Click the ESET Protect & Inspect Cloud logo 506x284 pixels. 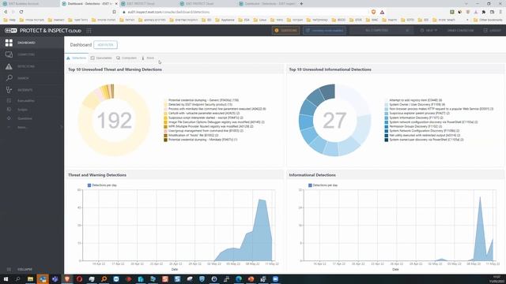coord(43,31)
